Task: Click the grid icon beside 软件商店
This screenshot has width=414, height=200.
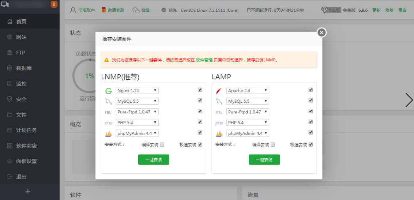Action: click(10, 146)
